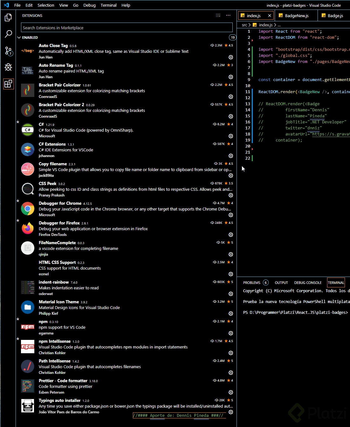Open the indent-rainbow extension entry
Screen dimensions: 350x427
pos(126,288)
